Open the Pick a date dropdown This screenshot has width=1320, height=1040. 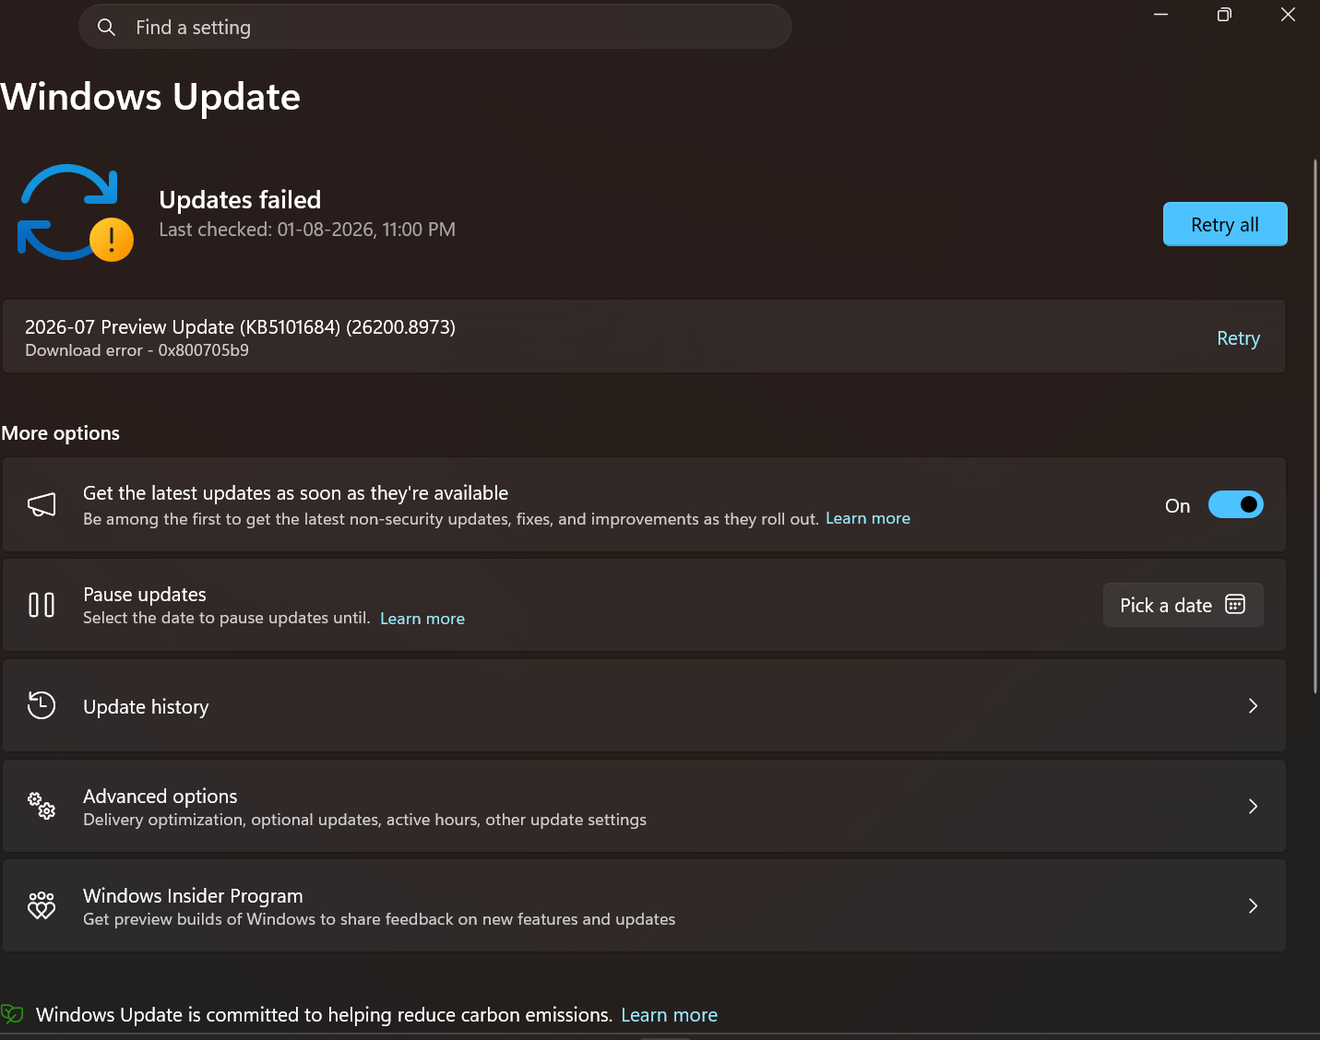(1183, 605)
